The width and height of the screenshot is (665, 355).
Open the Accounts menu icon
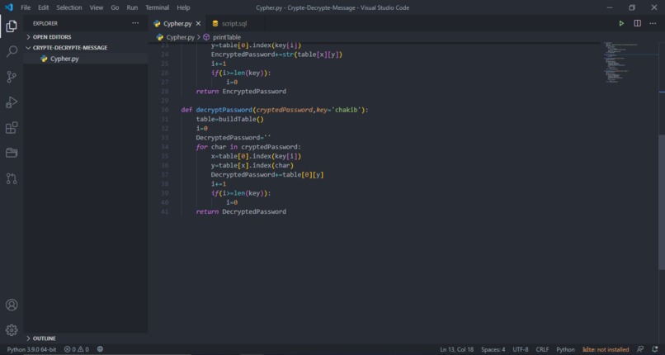coord(12,305)
